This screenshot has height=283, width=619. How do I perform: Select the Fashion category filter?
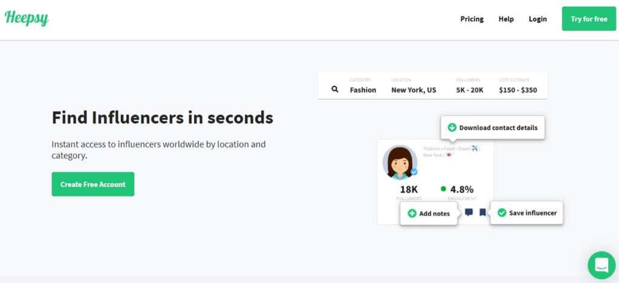[363, 89]
